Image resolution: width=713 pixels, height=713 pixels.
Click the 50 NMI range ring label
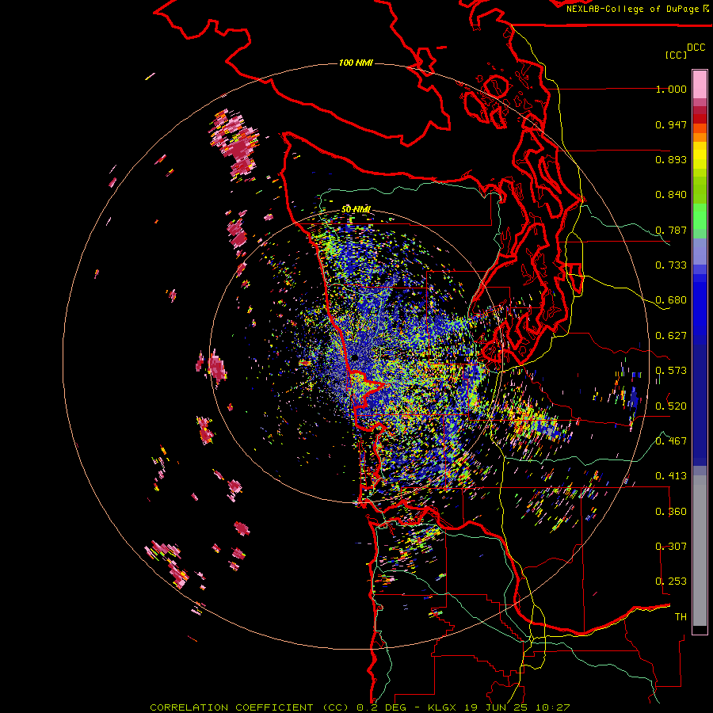(356, 210)
